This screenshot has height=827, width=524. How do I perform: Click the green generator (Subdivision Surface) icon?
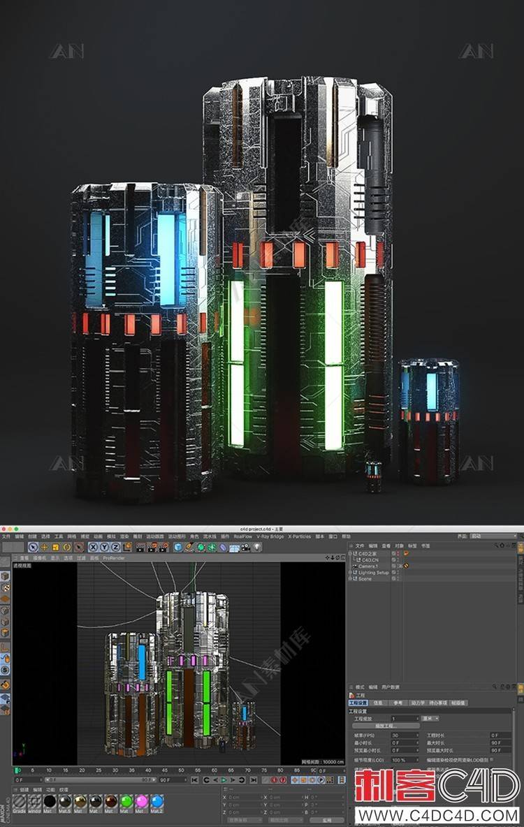tap(201, 548)
